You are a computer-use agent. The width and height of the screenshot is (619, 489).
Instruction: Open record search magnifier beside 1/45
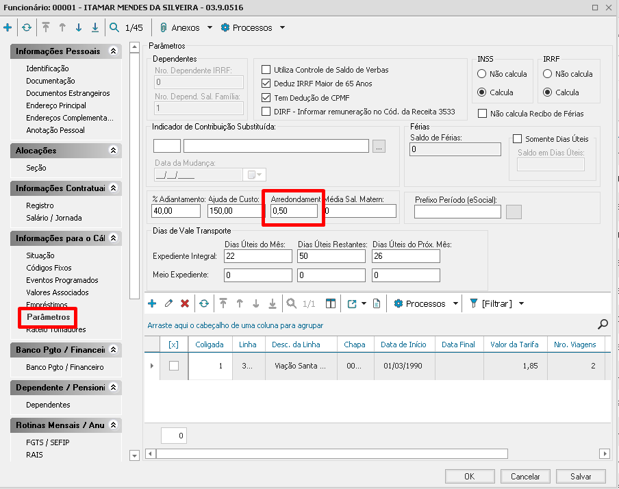click(114, 27)
